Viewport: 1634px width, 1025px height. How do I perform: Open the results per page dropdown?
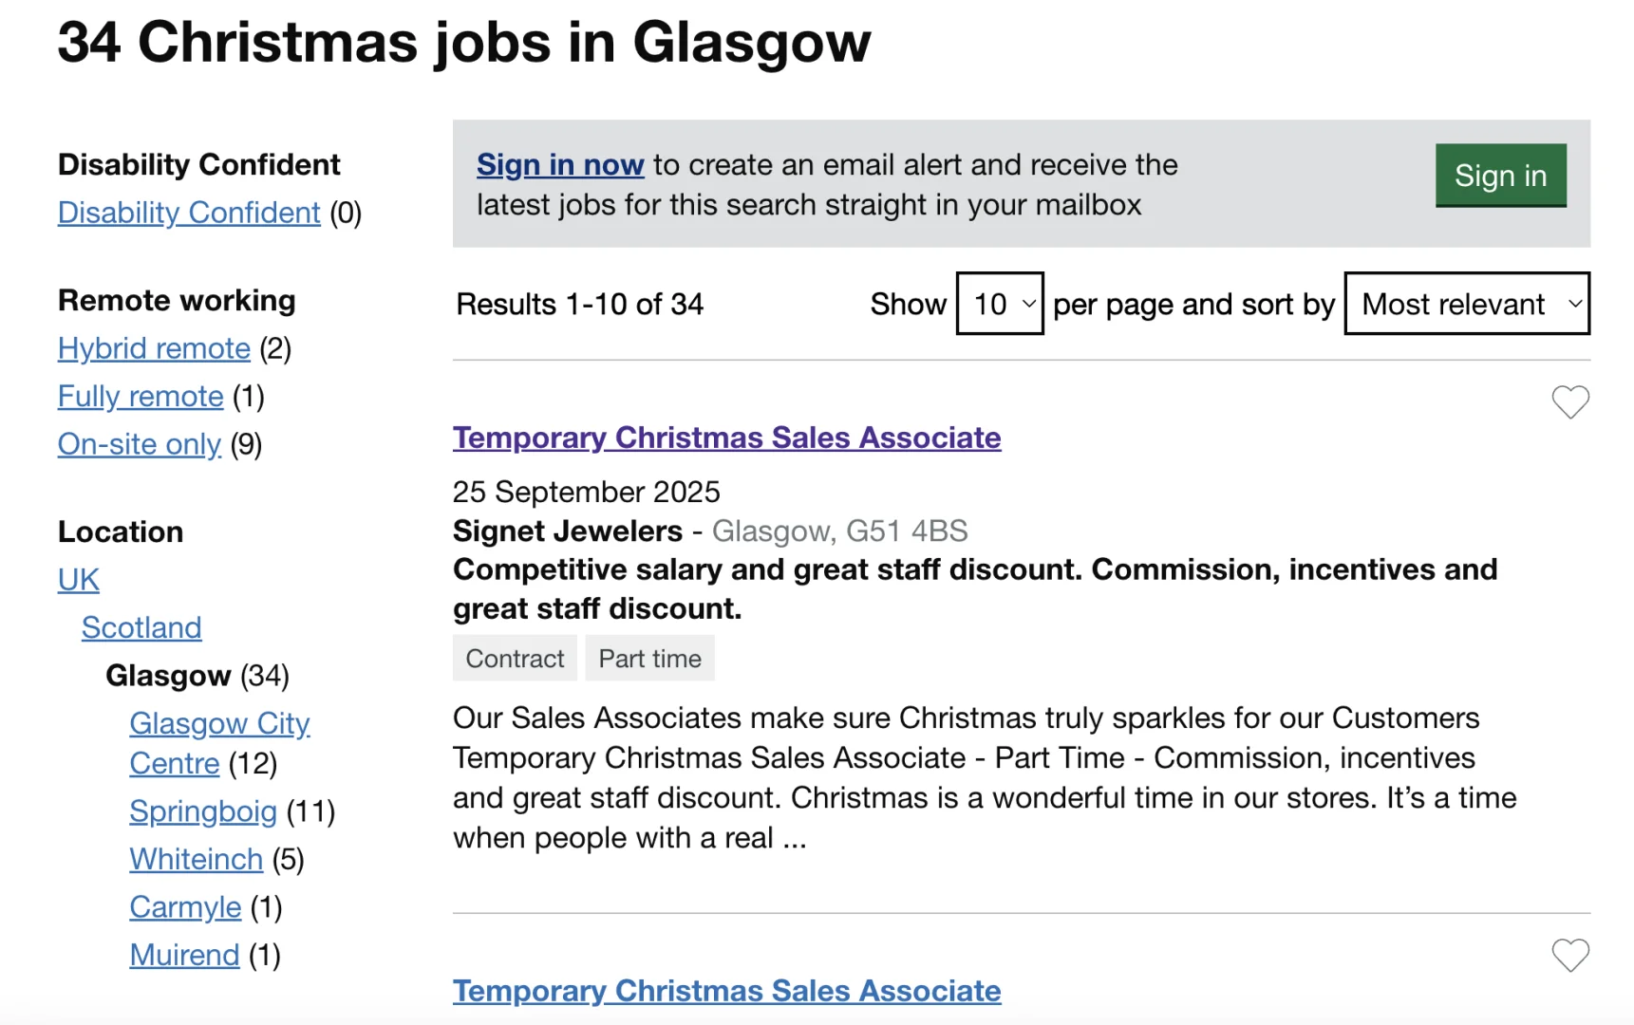[1000, 304]
